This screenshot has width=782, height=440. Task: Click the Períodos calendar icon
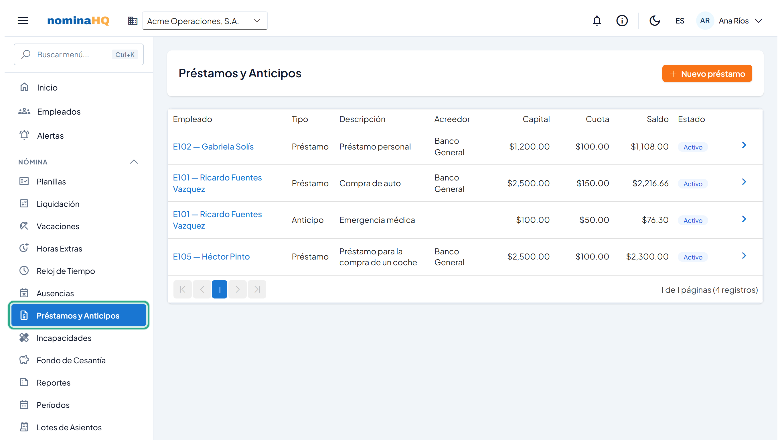[24, 405]
